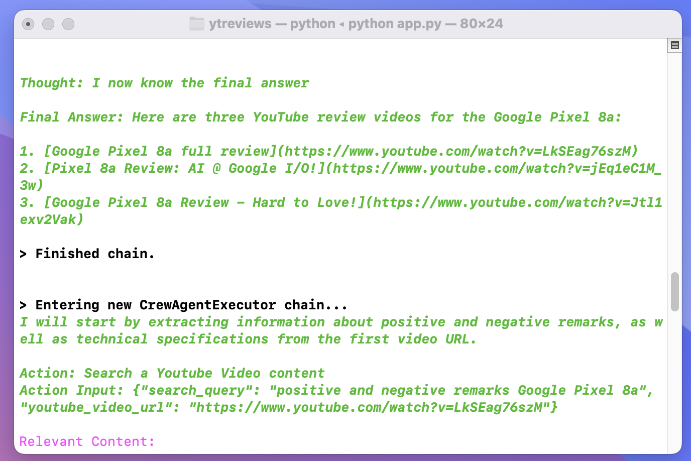Open the LkSEag76szM YouTube link in list item 1
The height and width of the screenshot is (461, 691).
(x=458, y=151)
